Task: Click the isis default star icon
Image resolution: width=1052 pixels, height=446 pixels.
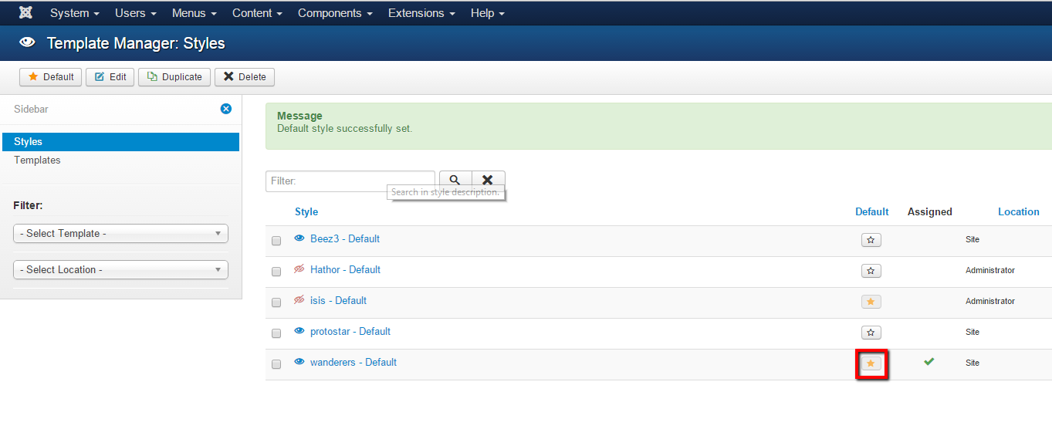Action: tap(871, 302)
